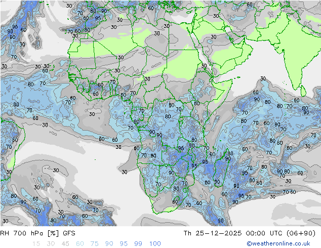Click legend value 30 in bottom scale
The image size is (321, 248).
click(x=51, y=244)
